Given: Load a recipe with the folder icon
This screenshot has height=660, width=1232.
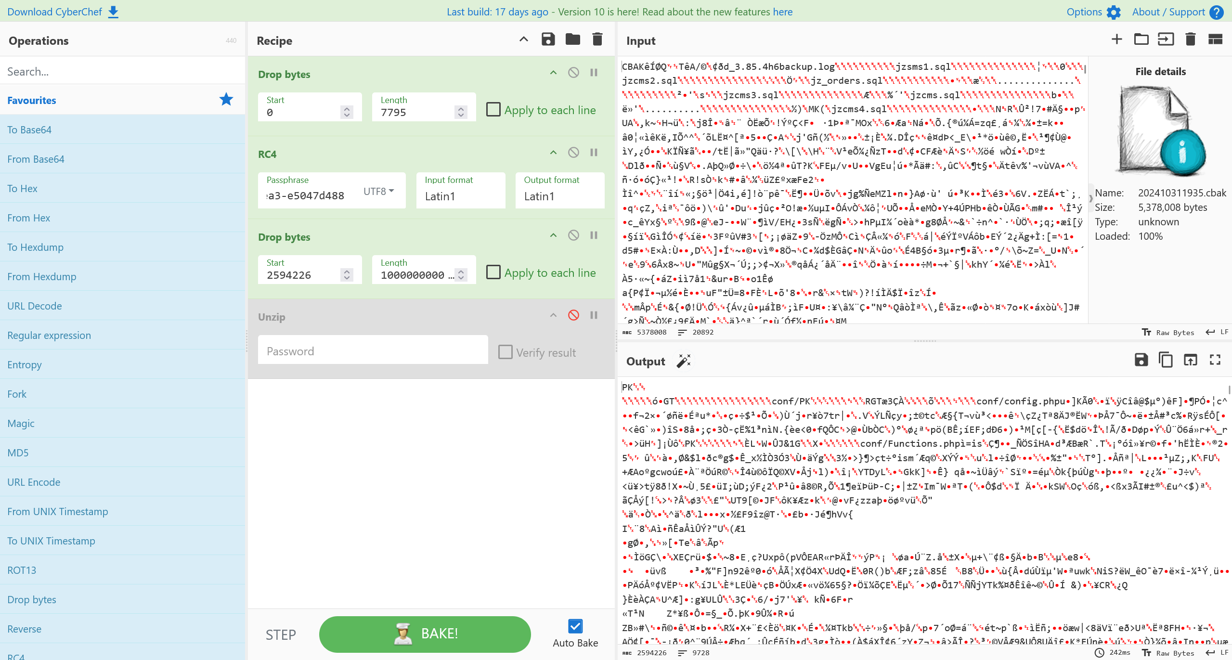Looking at the screenshot, I should pyautogui.click(x=572, y=39).
